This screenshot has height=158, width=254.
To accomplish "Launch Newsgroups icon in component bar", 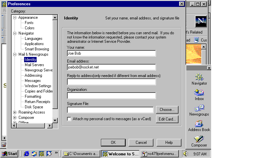I will (x=199, y=110).
